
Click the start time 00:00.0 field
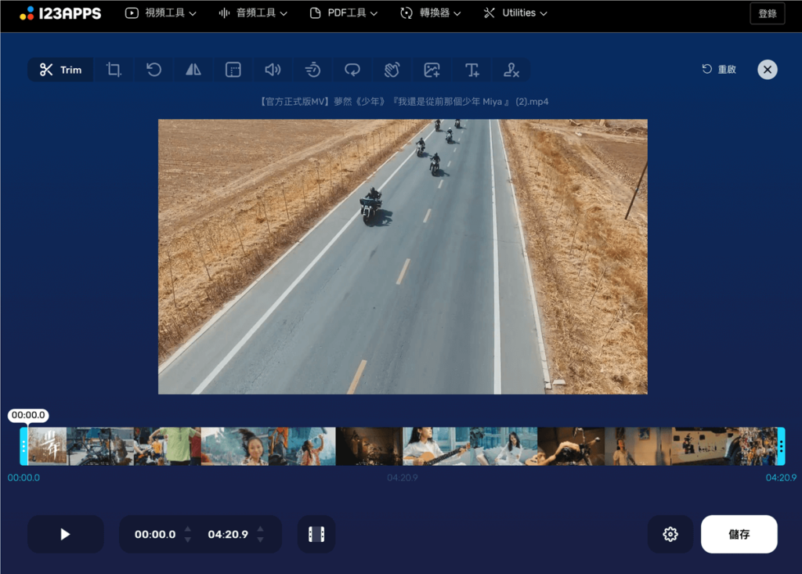click(155, 534)
